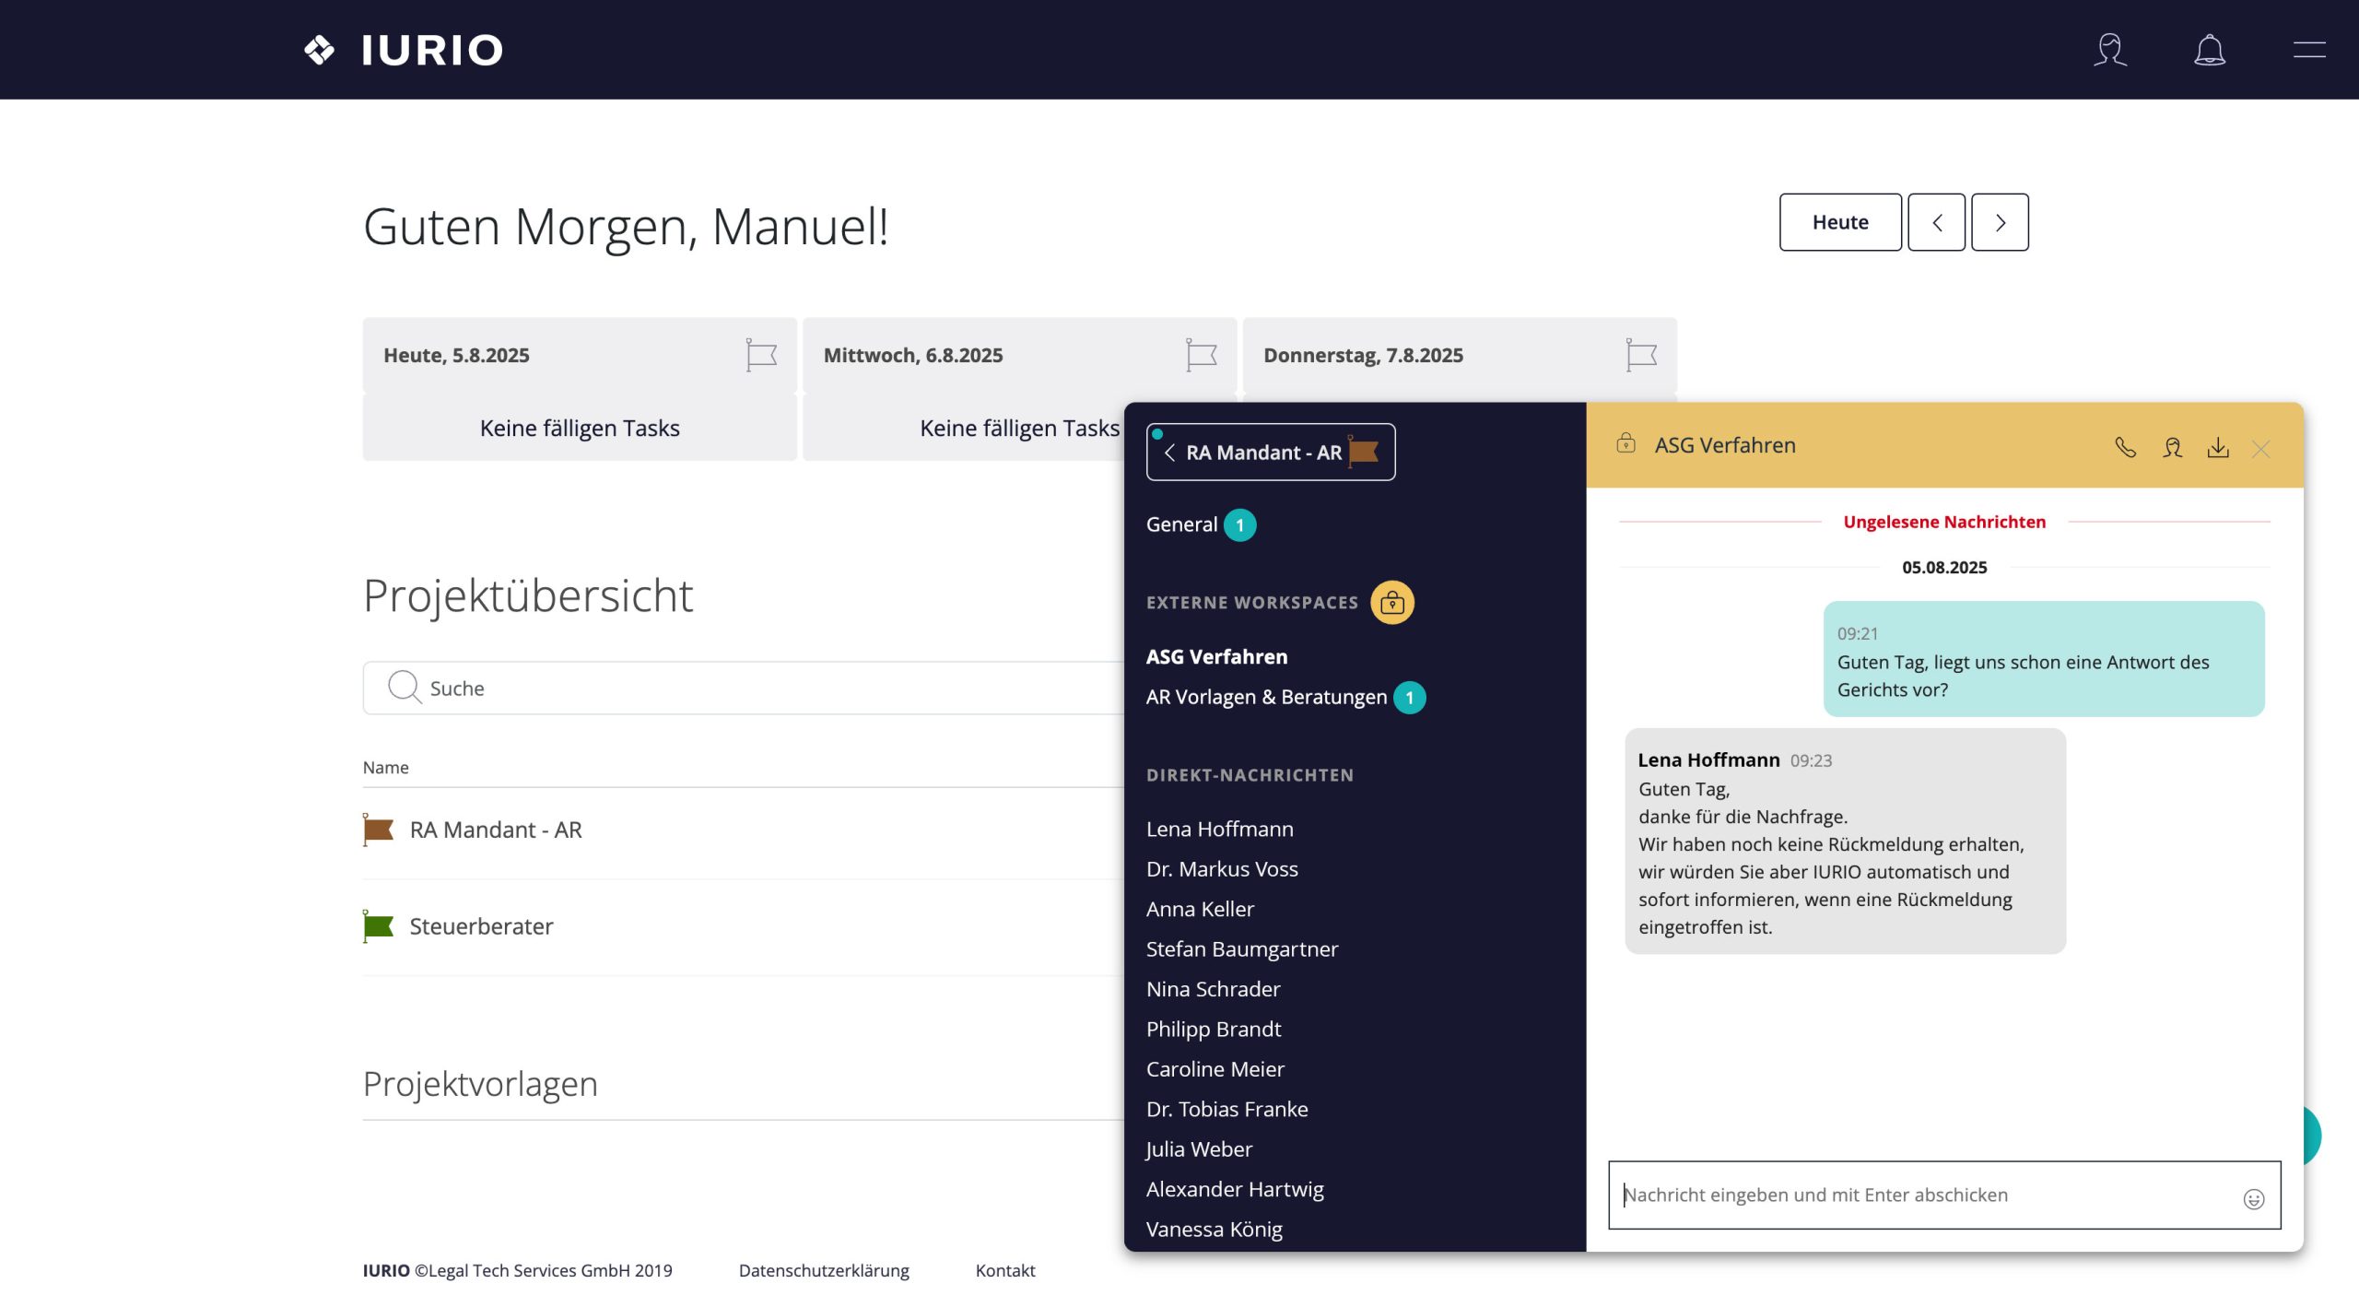Open the notifications bell

click(x=2209, y=50)
